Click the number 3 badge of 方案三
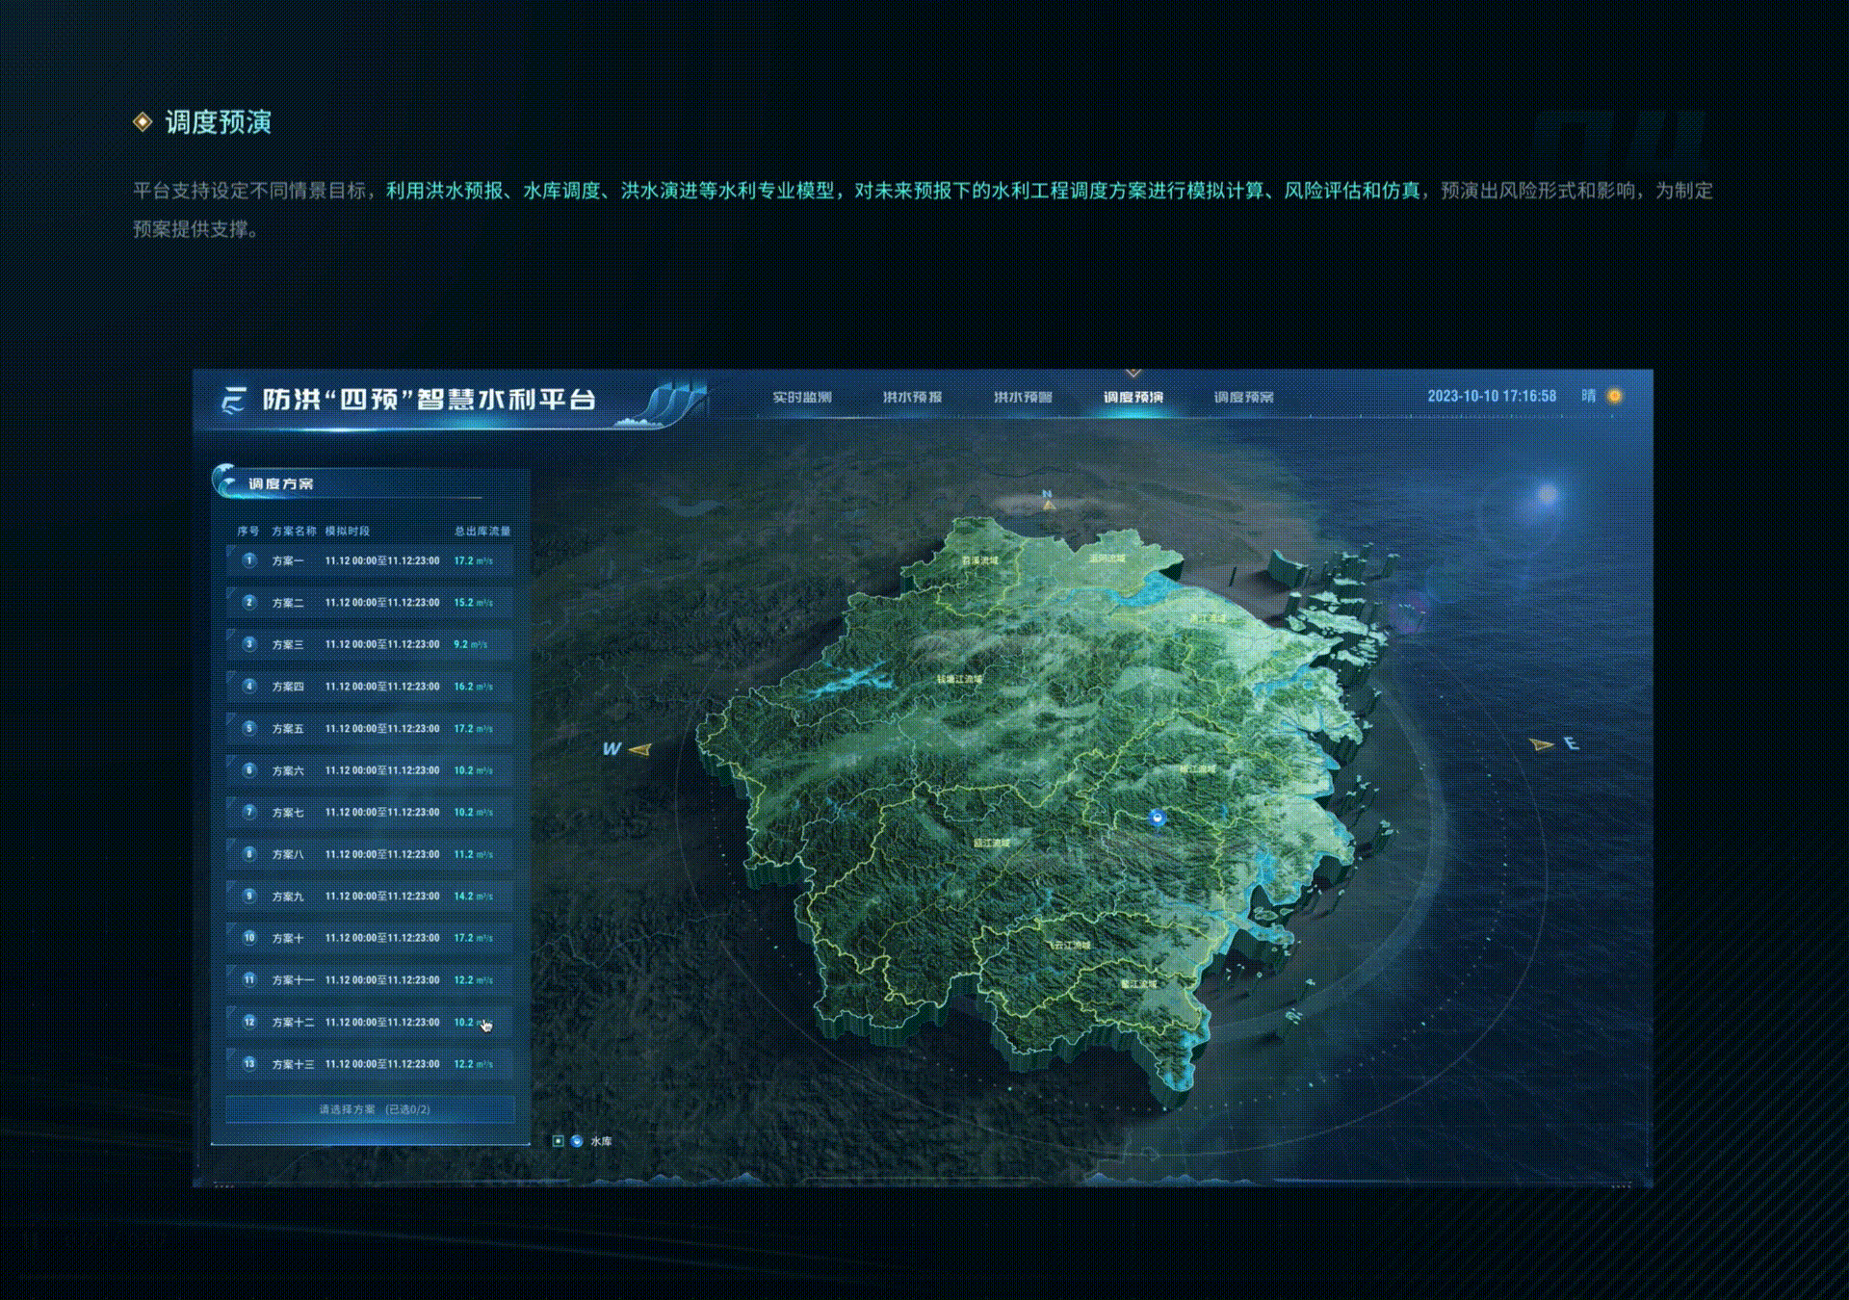The image size is (1849, 1300). 249,644
